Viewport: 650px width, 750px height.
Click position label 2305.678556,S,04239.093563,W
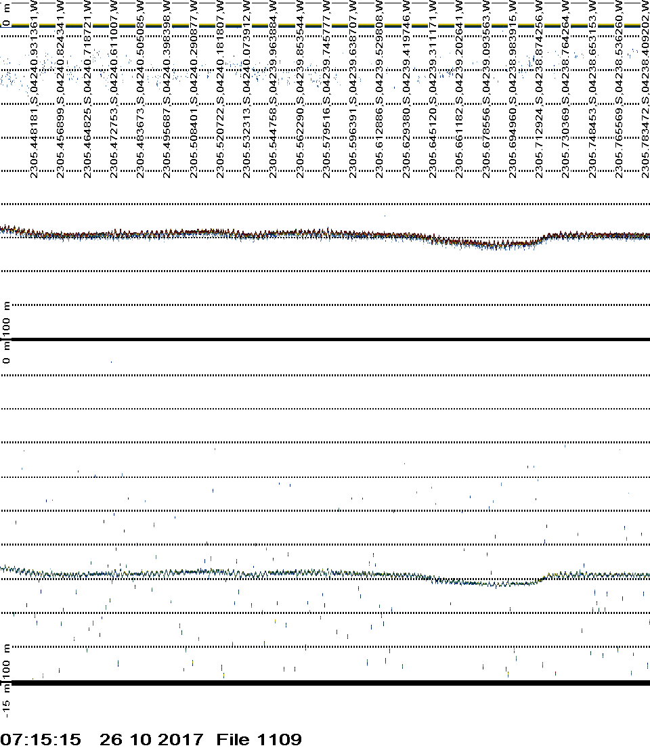pos(486,89)
